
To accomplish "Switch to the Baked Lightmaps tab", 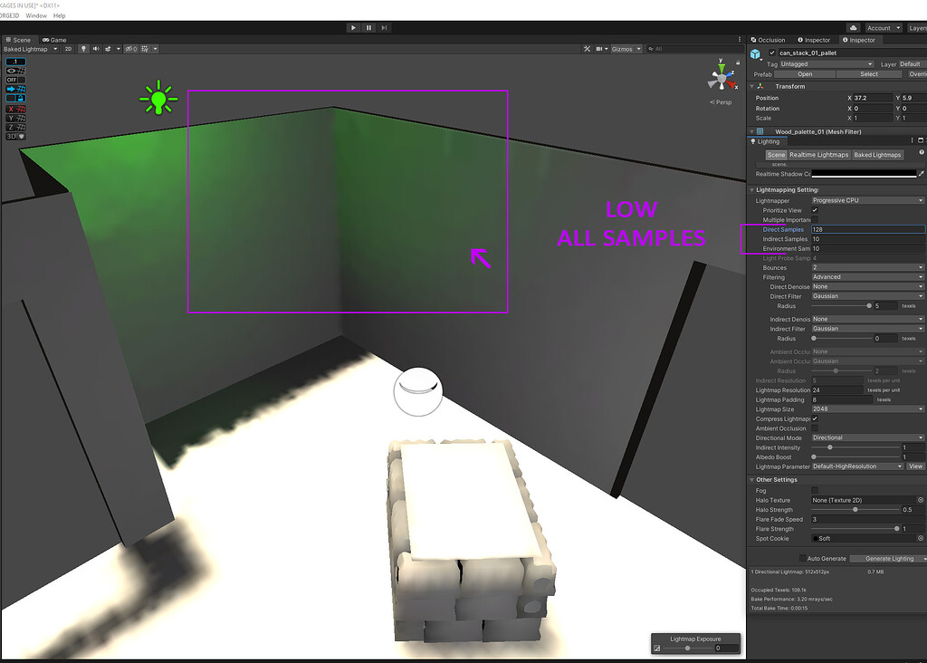I will 877,155.
